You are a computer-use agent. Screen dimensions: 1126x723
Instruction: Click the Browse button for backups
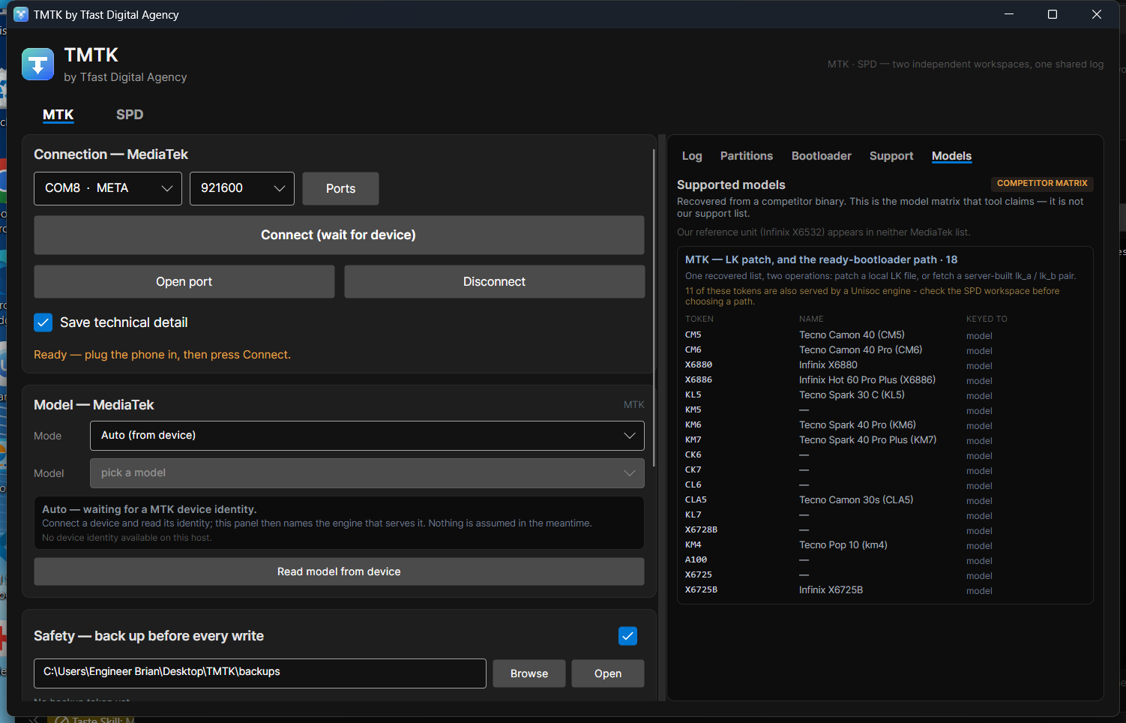pos(529,673)
